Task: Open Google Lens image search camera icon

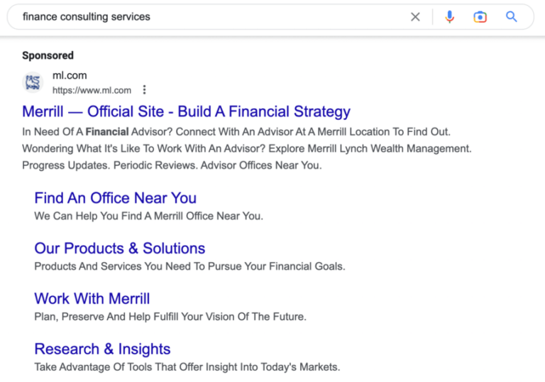Action: point(480,17)
